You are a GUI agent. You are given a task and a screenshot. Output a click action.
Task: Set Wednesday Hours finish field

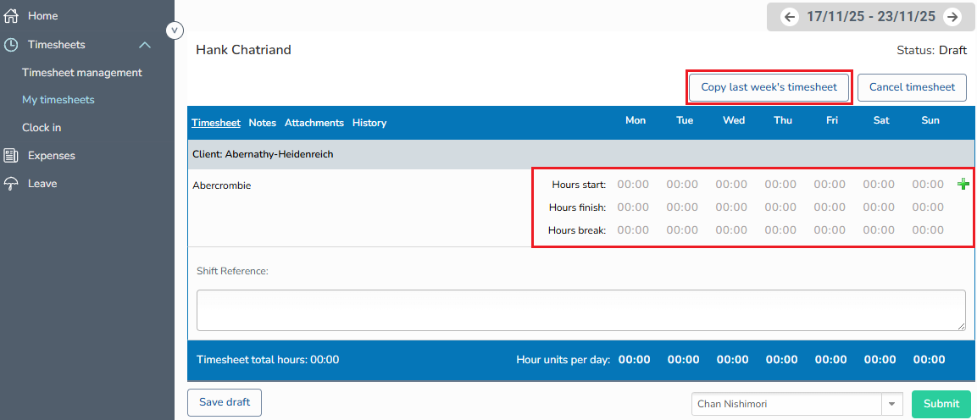coord(731,207)
